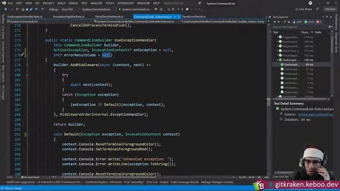The height and width of the screenshot is (191, 340).
Task: Collapse code region at line 278
Action: [27, 65]
